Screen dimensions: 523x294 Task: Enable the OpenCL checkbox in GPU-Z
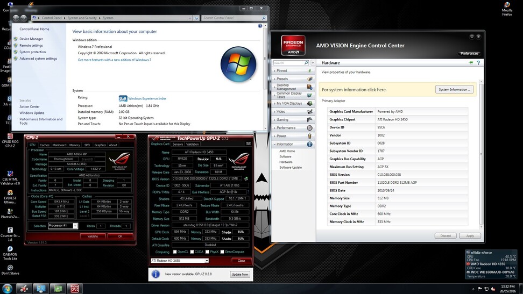click(174, 252)
